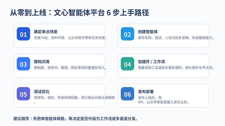Click the 06 number badge
This screenshot has width=225, height=126.
coord(127,94)
